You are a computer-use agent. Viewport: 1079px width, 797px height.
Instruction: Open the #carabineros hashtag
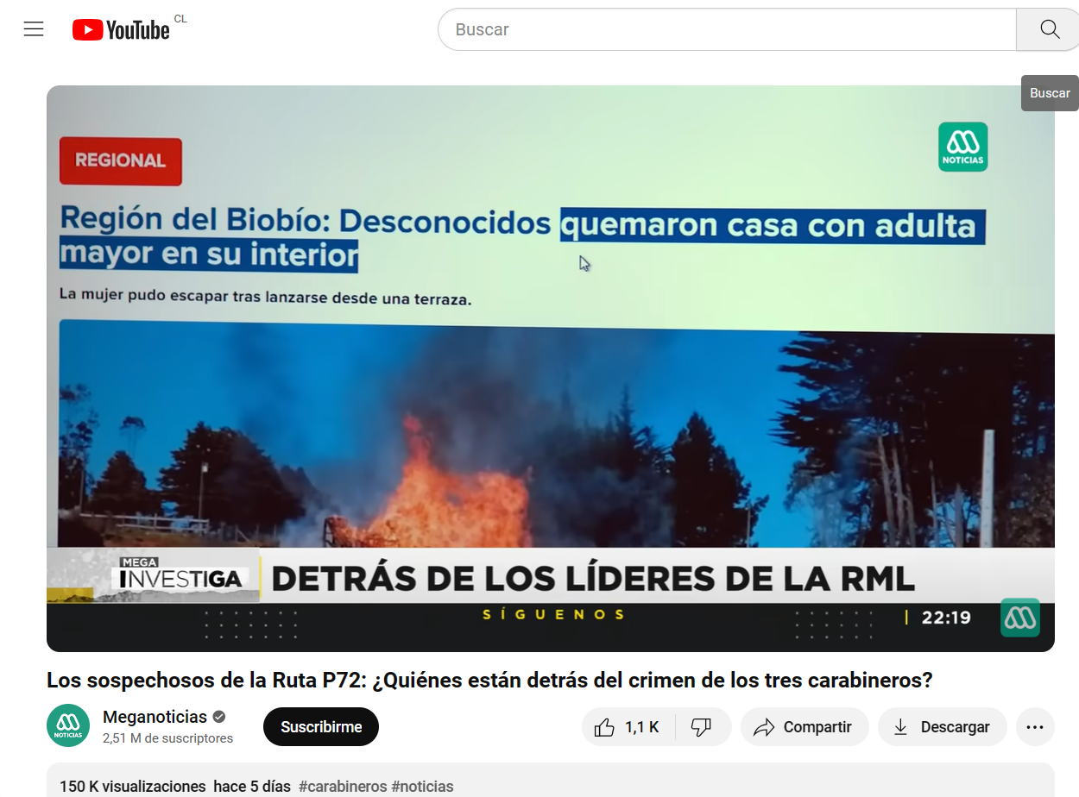pyautogui.click(x=343, y=786)
